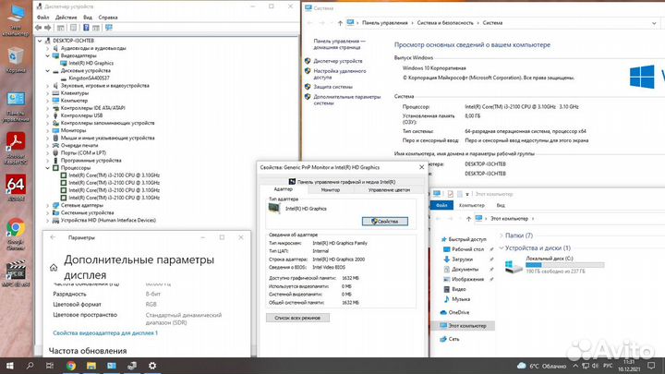
Task: Open the Файл tab in Explorer ribbon
Action: click(x=441, y=205)
